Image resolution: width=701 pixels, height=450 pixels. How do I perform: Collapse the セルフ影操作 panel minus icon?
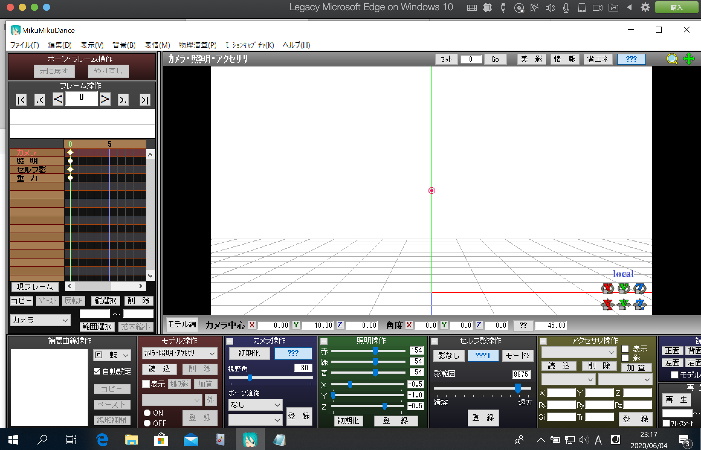434,341
